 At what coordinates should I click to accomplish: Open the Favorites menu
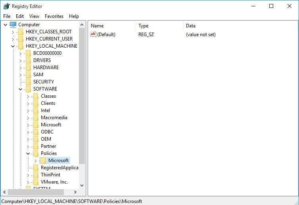[x=54, y=16]
